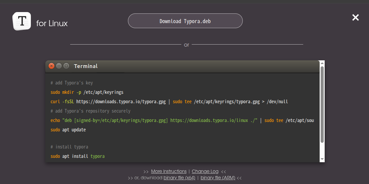369x184 pixels.
Task: Open the More Instructions link
Action: click(x=169, y=171)
